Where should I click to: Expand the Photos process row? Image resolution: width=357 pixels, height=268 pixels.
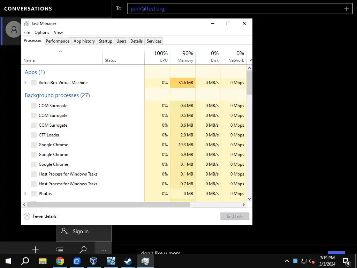click(x=25, y=193)
